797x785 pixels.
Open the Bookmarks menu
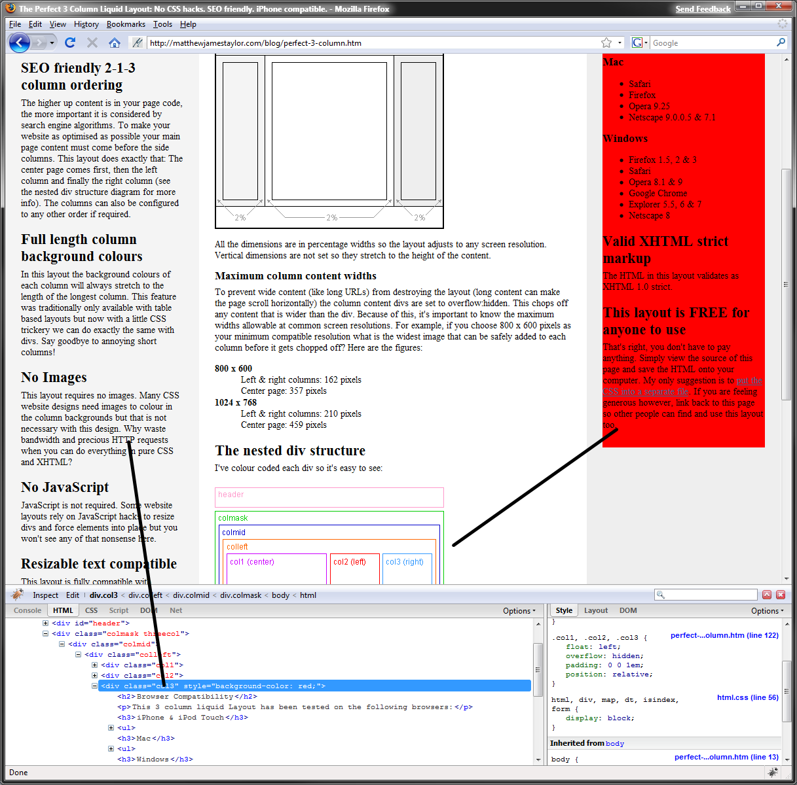click(x=126, y=24)
